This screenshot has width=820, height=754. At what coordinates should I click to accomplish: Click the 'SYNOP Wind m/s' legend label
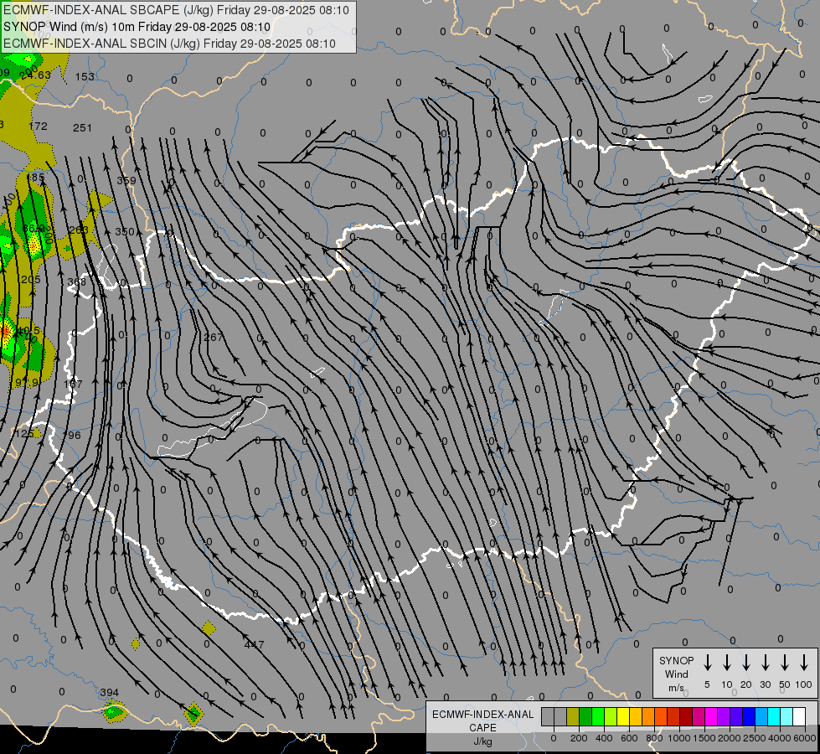coord(676,674)
